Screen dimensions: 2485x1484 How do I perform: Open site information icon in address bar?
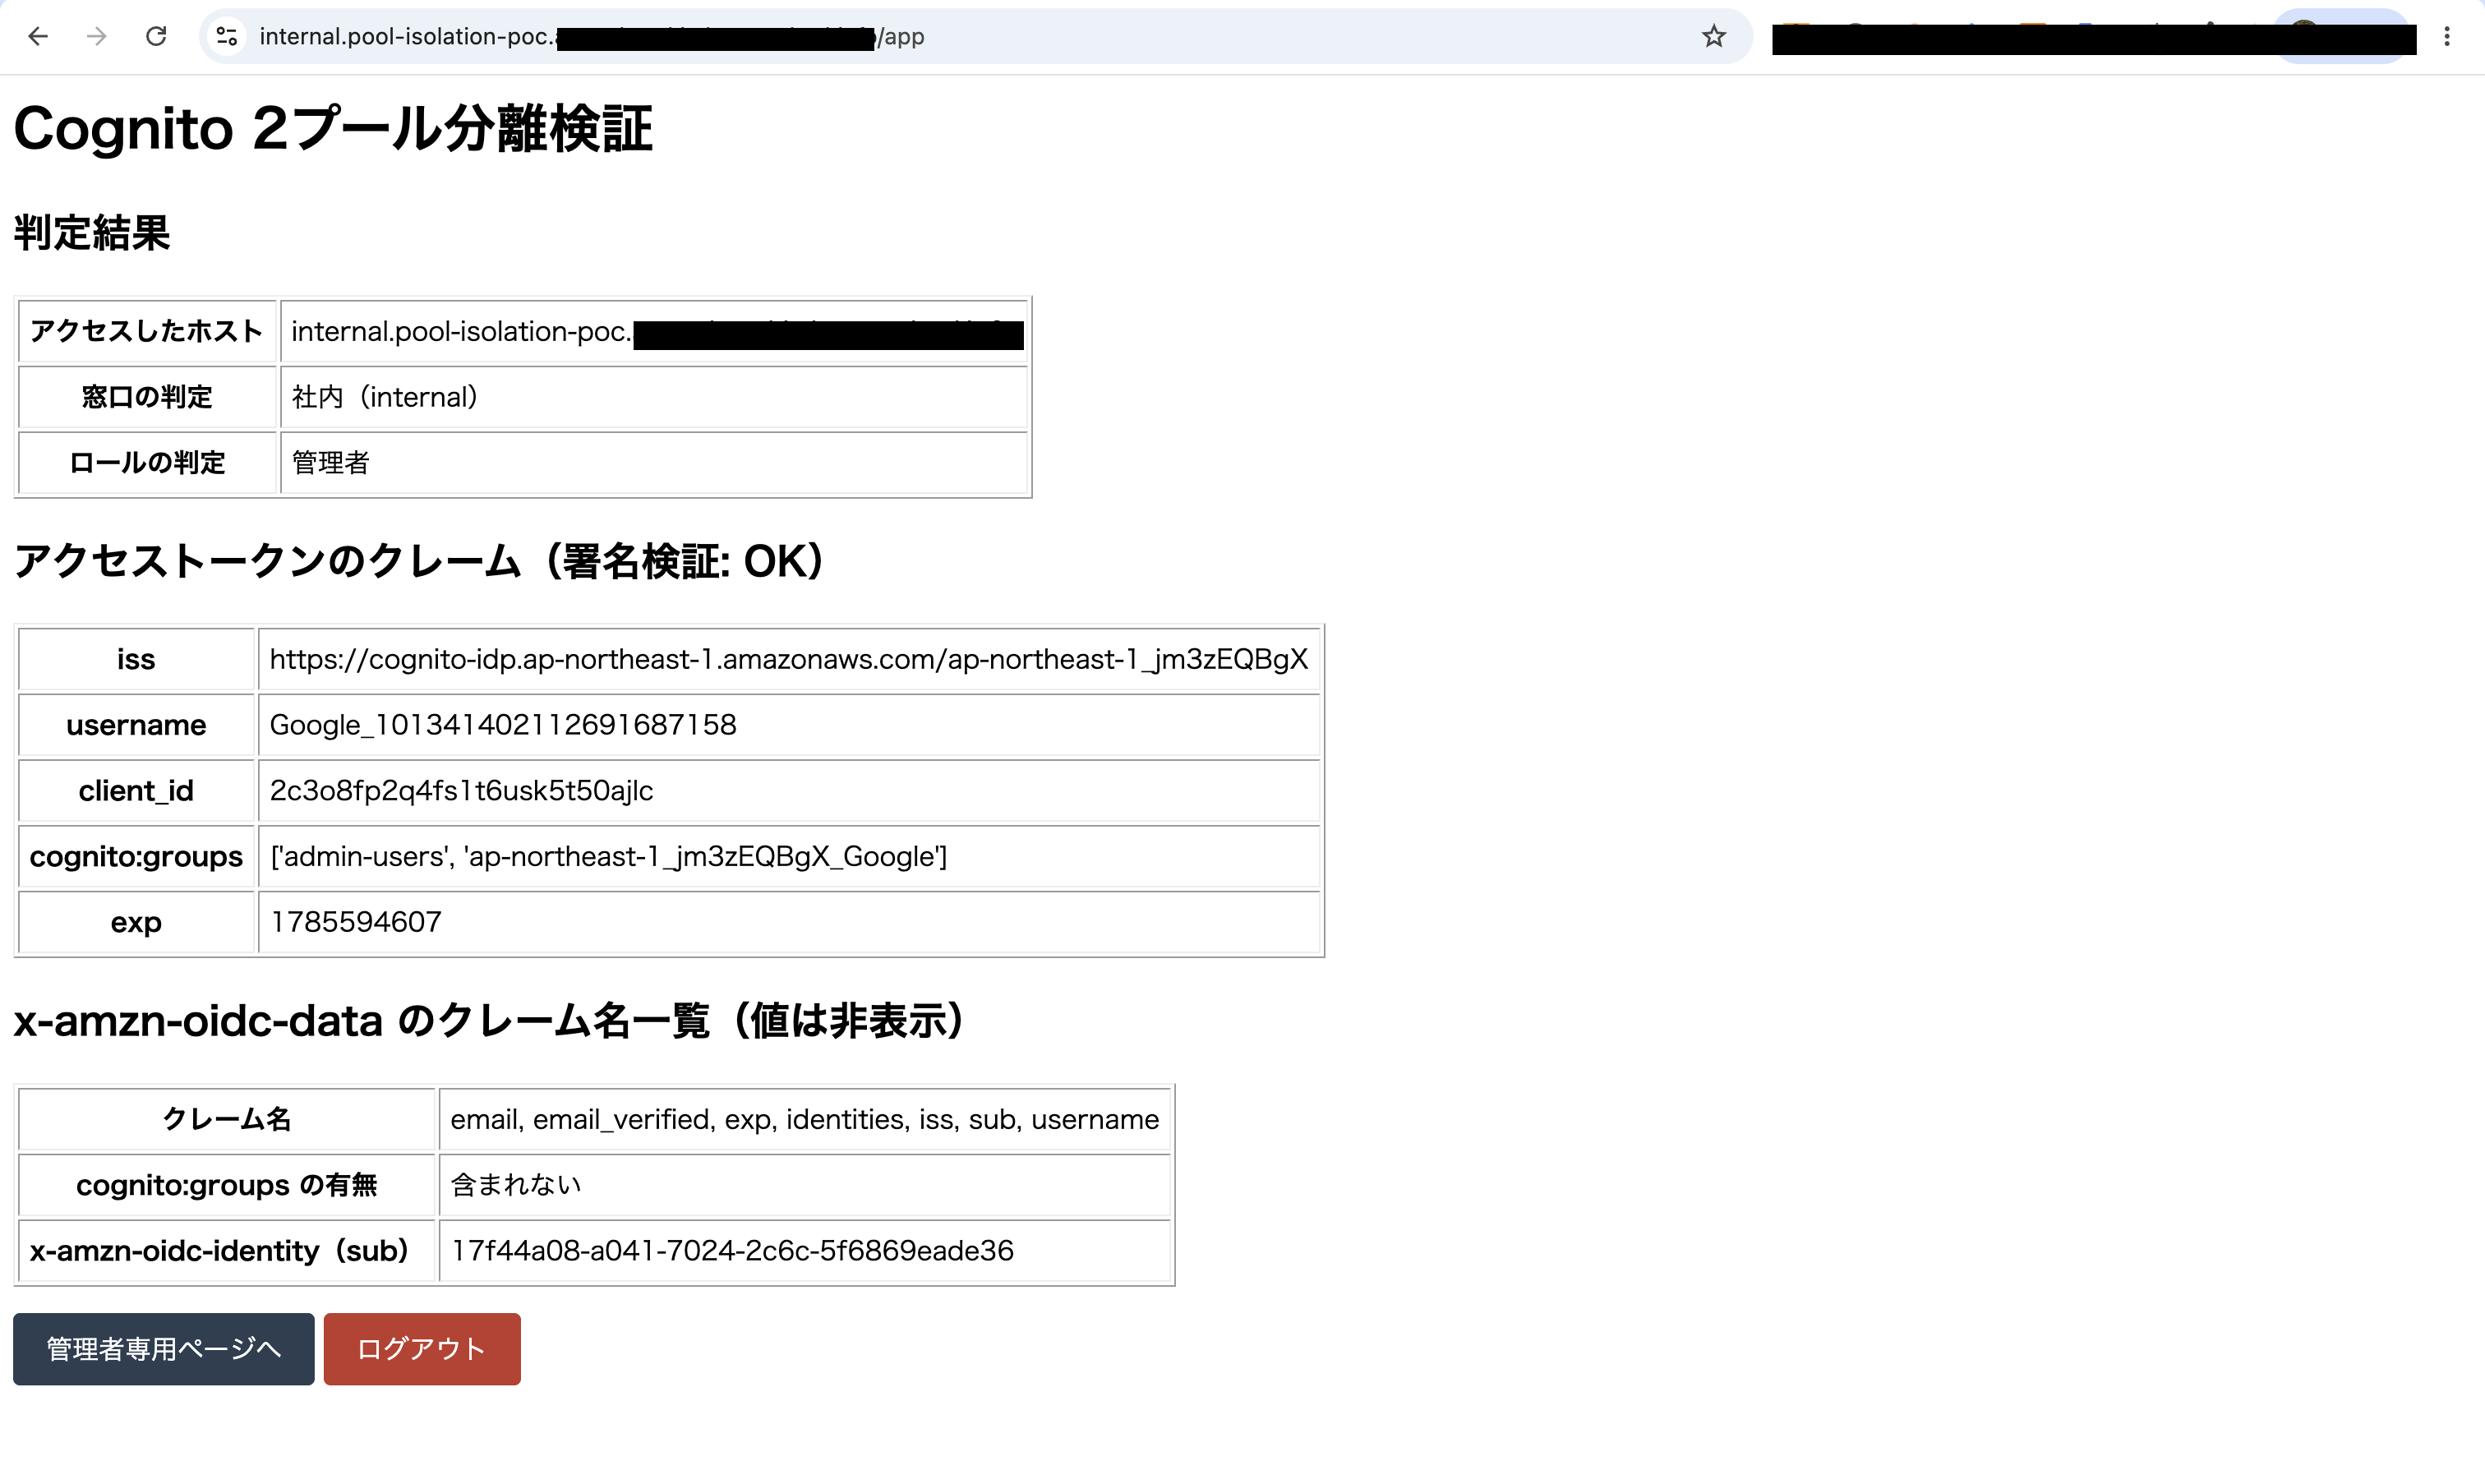[227, 37]
